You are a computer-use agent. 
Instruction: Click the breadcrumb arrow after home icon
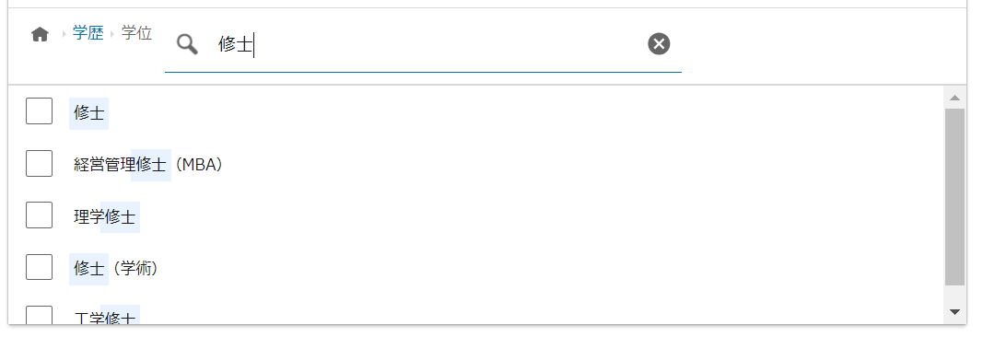[x=64, y=34]
